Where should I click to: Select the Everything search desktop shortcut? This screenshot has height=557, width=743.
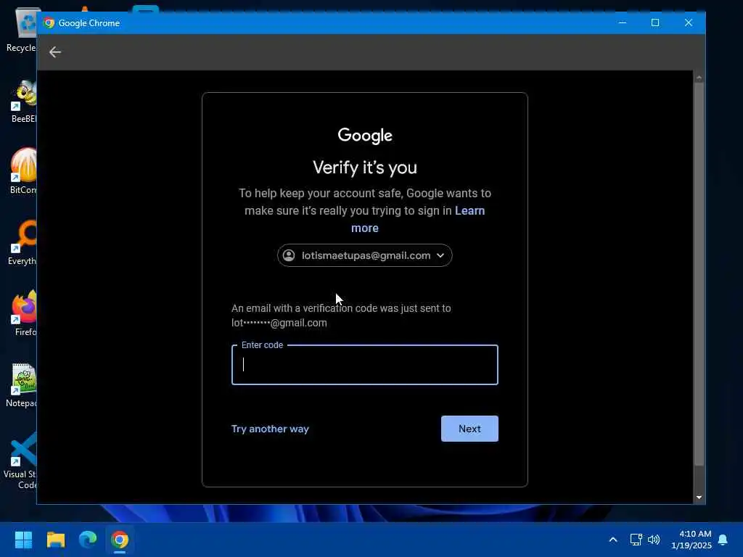(x=22, y=242)
